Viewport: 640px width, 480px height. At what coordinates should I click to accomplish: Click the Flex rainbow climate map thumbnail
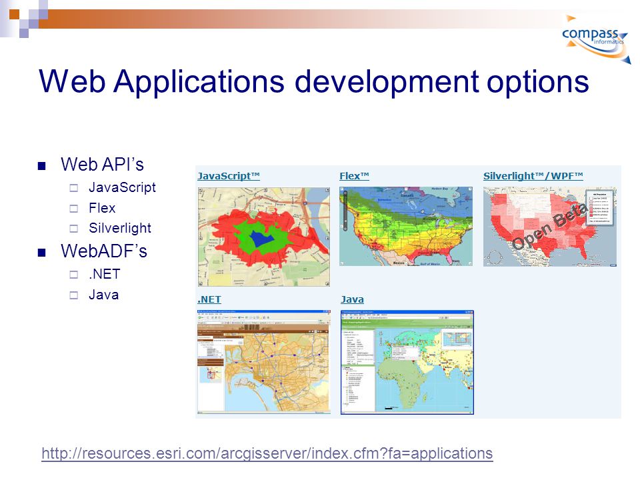coord(406,227)
